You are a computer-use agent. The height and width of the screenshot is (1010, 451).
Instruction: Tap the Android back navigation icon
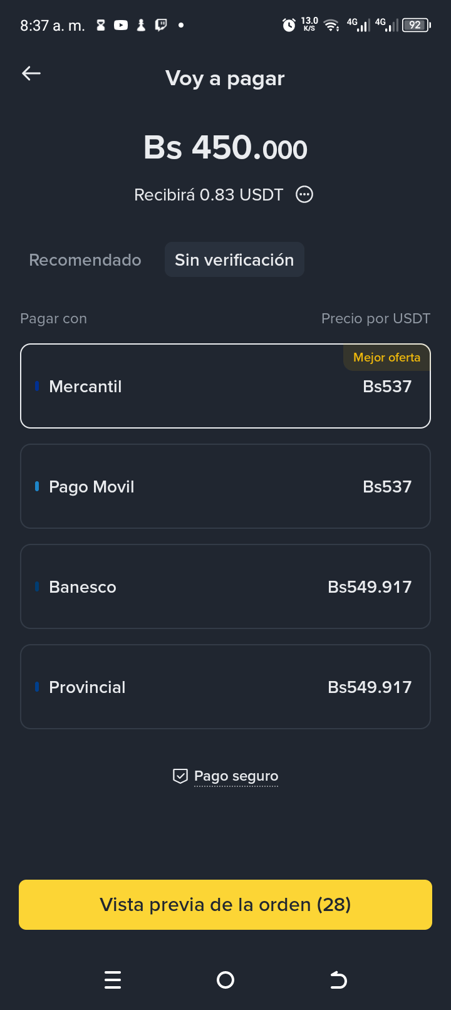338,980
